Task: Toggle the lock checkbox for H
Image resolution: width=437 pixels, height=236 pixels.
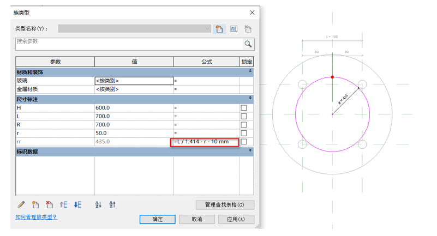Action: [x=244, y=108]
